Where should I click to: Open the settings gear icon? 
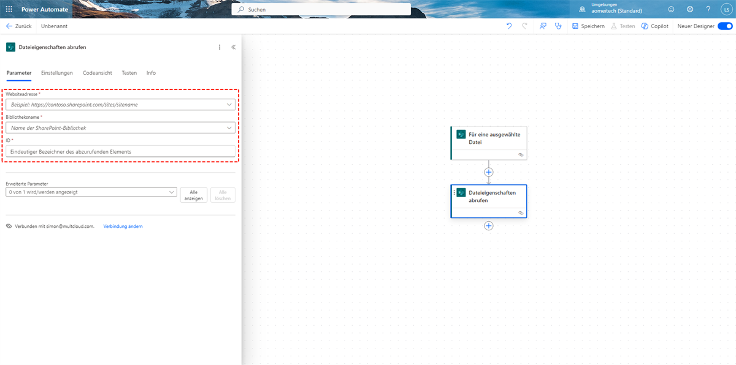click(x=690, y=9)
